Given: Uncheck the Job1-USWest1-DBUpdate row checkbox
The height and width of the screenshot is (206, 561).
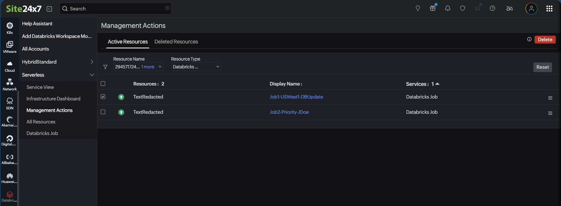Looking at the screenshot, I should tap(103, 97).
